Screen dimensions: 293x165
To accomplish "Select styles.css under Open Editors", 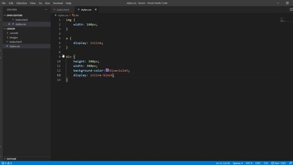I will click(21, 24).
